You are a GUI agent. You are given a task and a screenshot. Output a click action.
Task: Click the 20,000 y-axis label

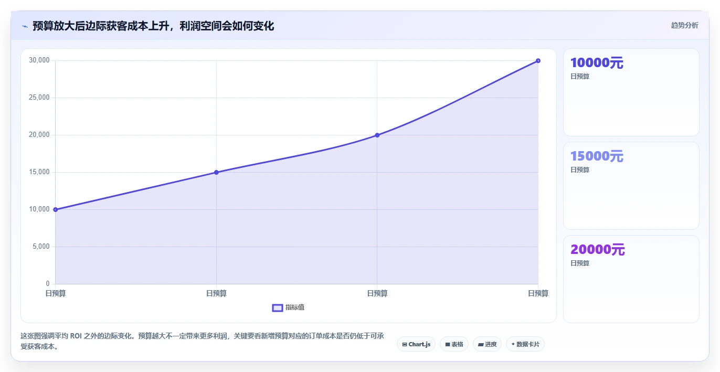[x=39, y=135]
